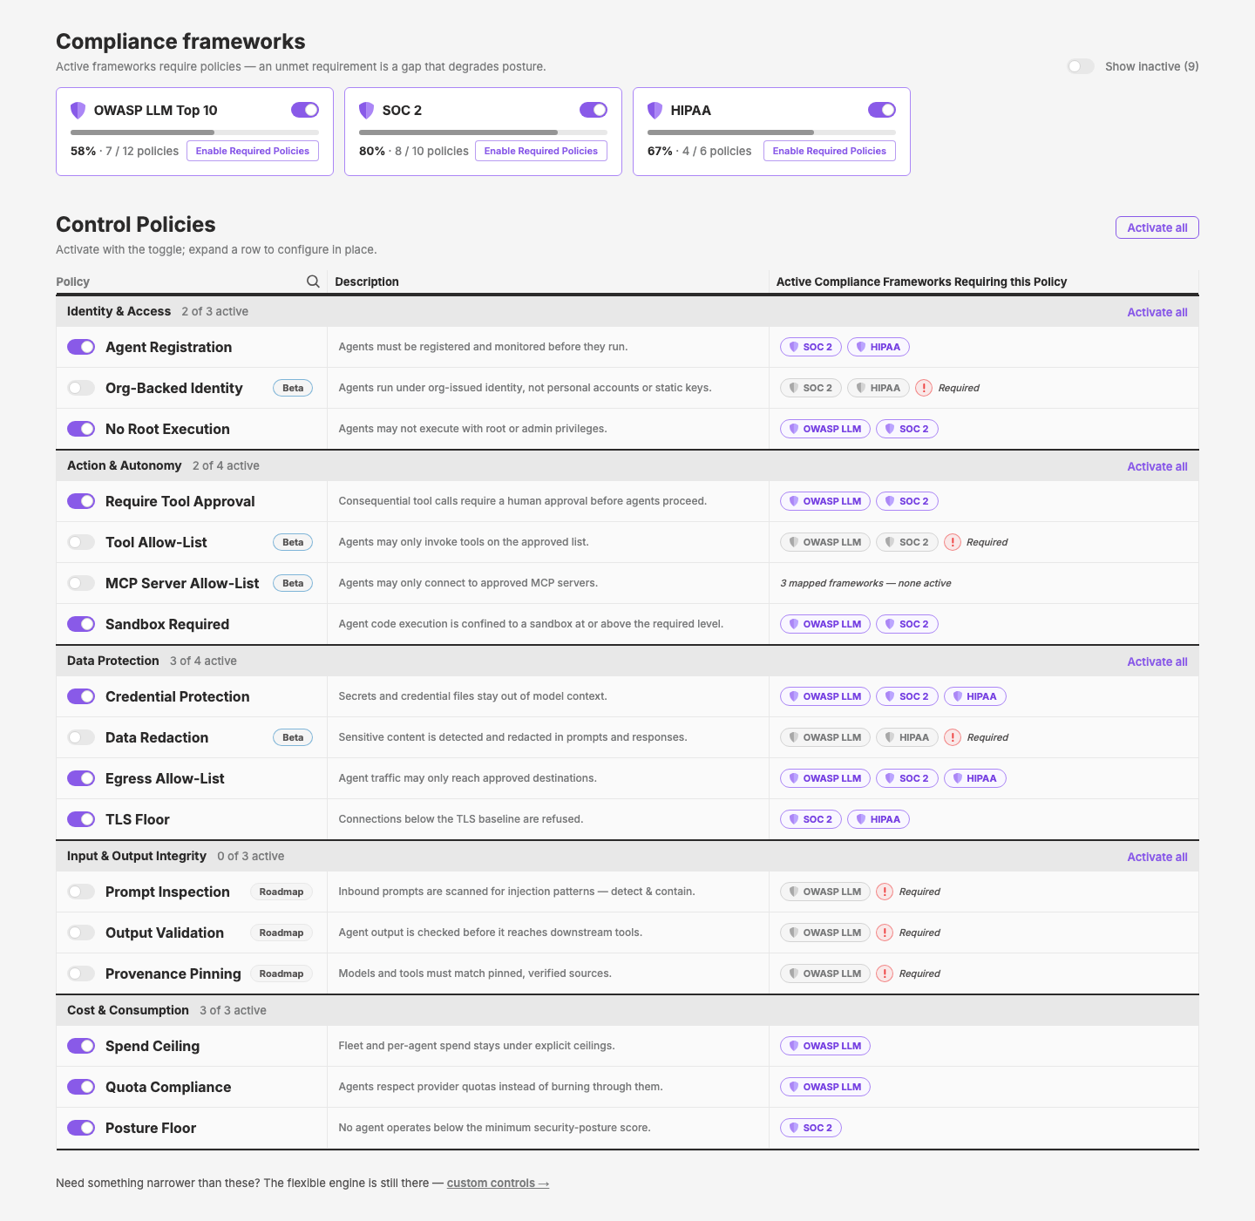Click the red warning icon in Provenance Pinning row

[885, 973]
